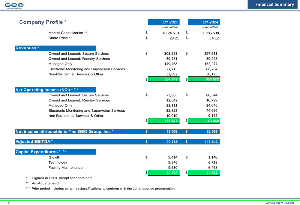Screen dimensions: 300x205
Task: Select market cap value 4,124,610
Action: pyautogui.click(x=171, y=33)
